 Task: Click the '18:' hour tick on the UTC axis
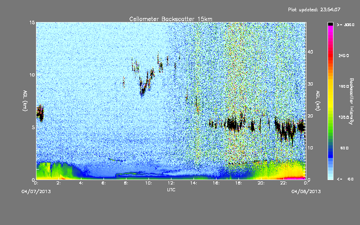pyautogui.click(x=238, y=183)
